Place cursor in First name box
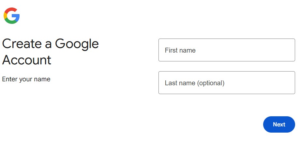 (x=227, y=50)
